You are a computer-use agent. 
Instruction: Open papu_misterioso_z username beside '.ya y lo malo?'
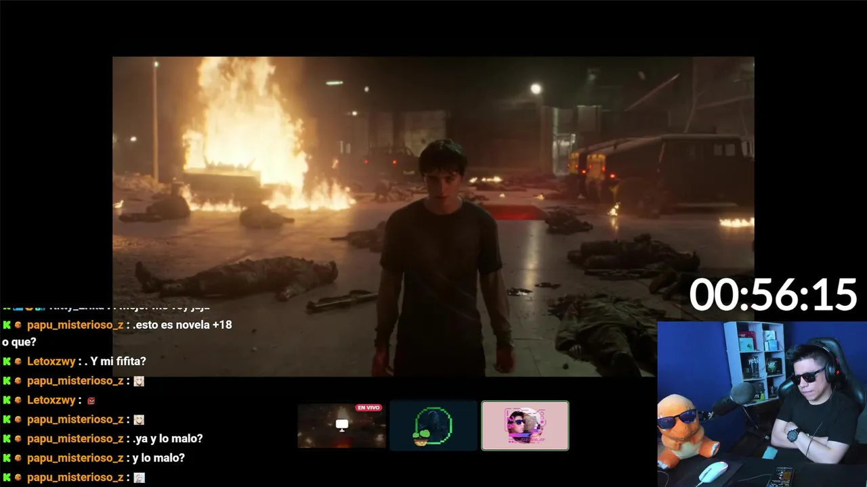tap(75, 438)
